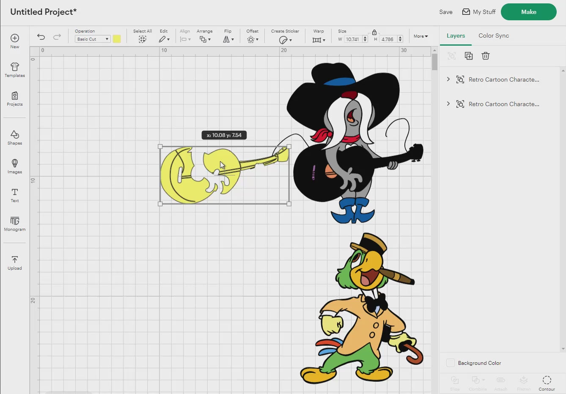Viewport: 566px width, 394px height.
Task: Open the Arrange options
Action: point(205,39)
